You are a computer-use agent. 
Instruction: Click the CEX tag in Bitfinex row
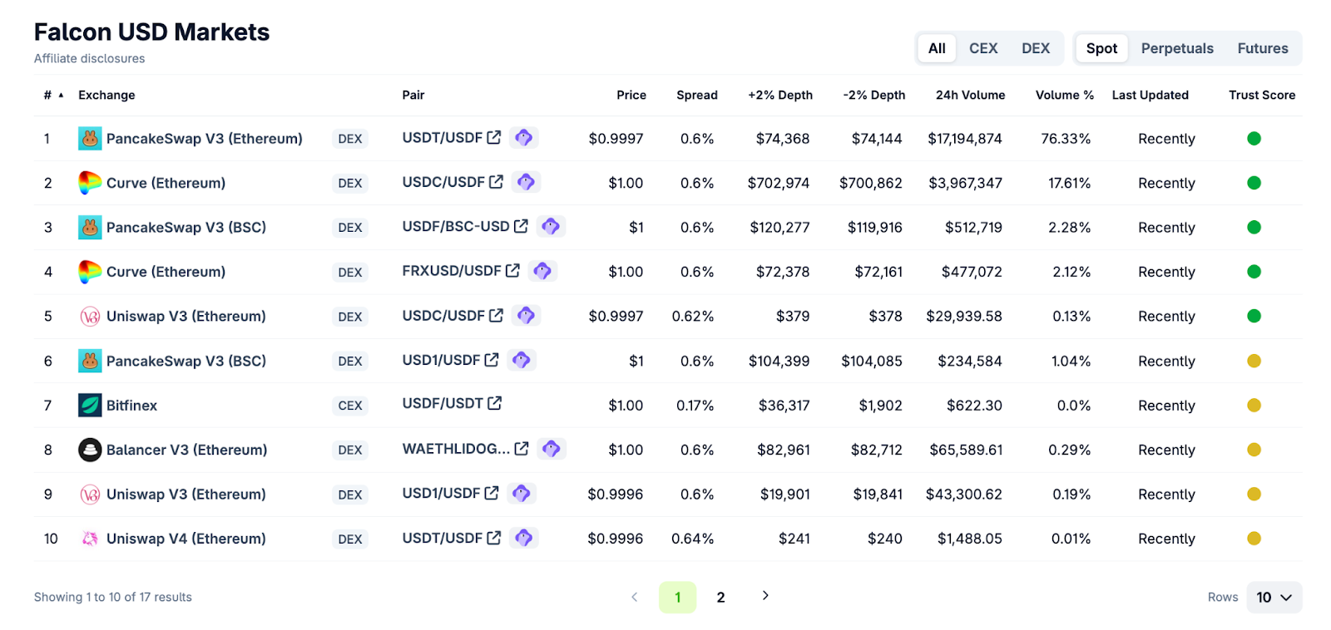tap(350, 406)
